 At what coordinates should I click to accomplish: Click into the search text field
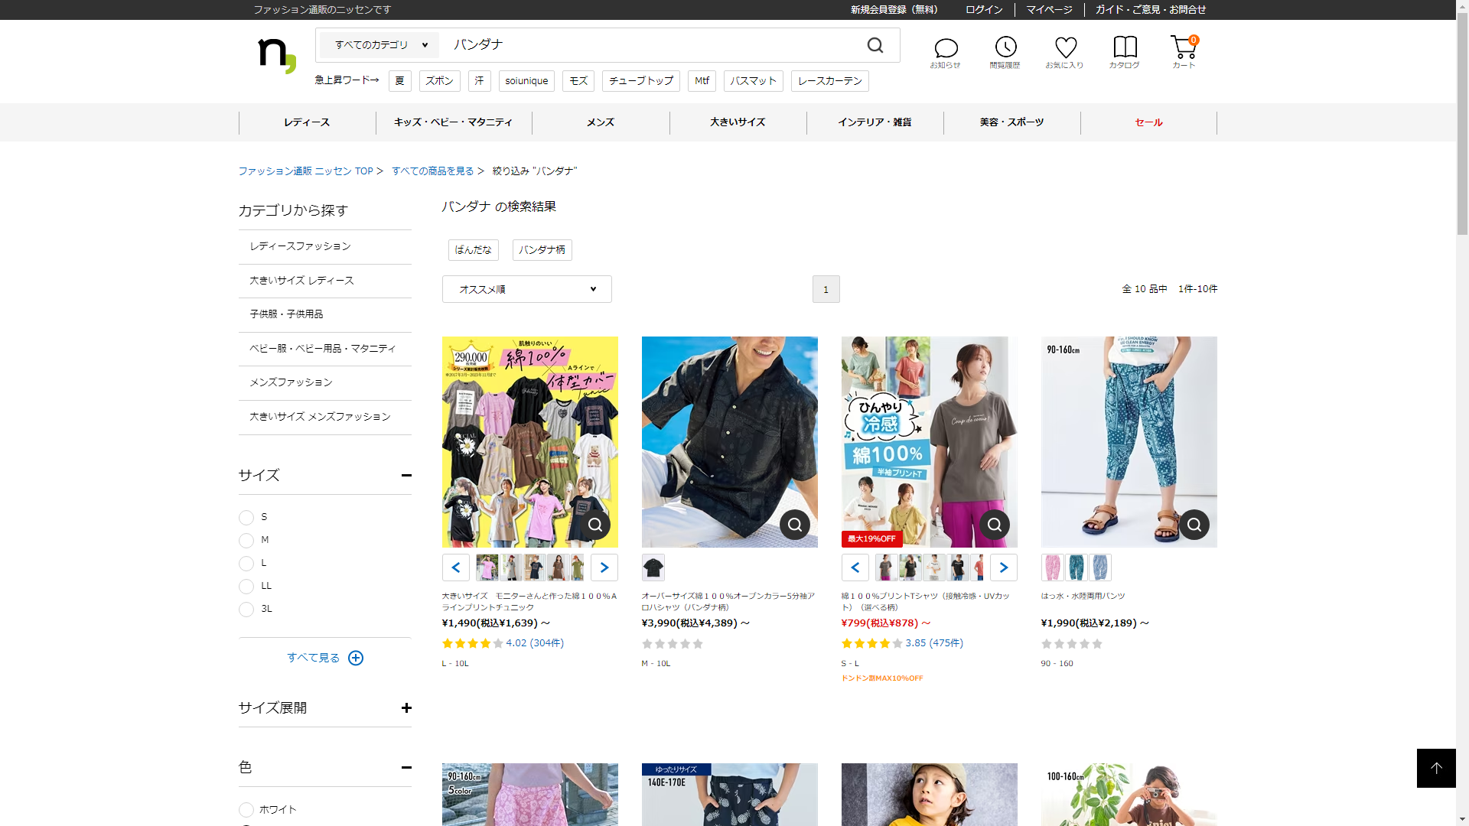(650, 45)
